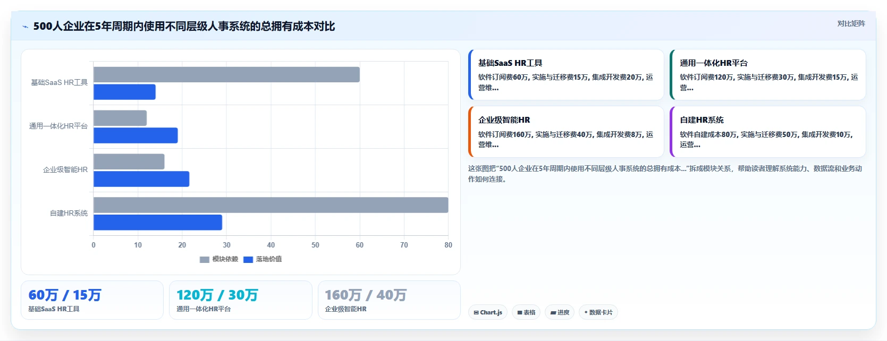The height and width of the screenshot is (341, 887).
Task: Click the 自建HR系统 y-axis label
Action: tap(69, 213)
